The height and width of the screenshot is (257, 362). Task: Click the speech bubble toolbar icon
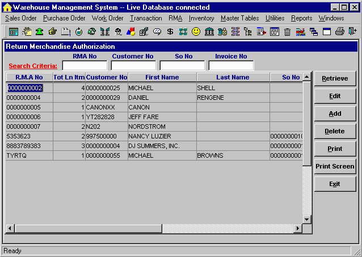(157, 32)
